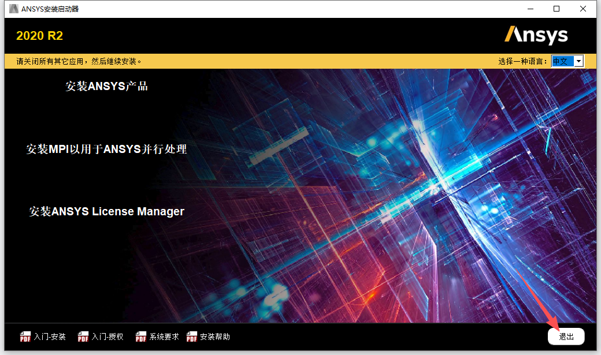Viewport: 601px width, 355px height.
Task: Launch 安装ANSYS License Manager
Action: pyautogui.click(x=107, y=211)
